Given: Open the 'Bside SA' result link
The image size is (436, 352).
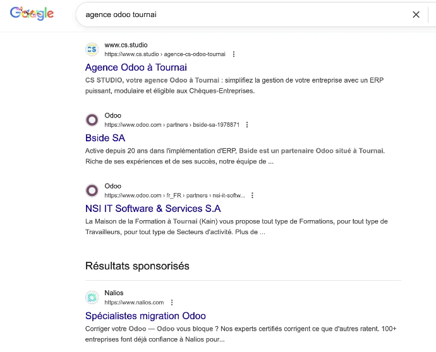Looking at the screenshot, I should pos(105,138).
